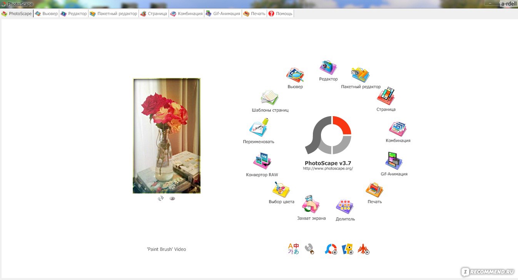Open Пакетный редактор from the circle menu
Screen dimensions: 518x280
360,75
